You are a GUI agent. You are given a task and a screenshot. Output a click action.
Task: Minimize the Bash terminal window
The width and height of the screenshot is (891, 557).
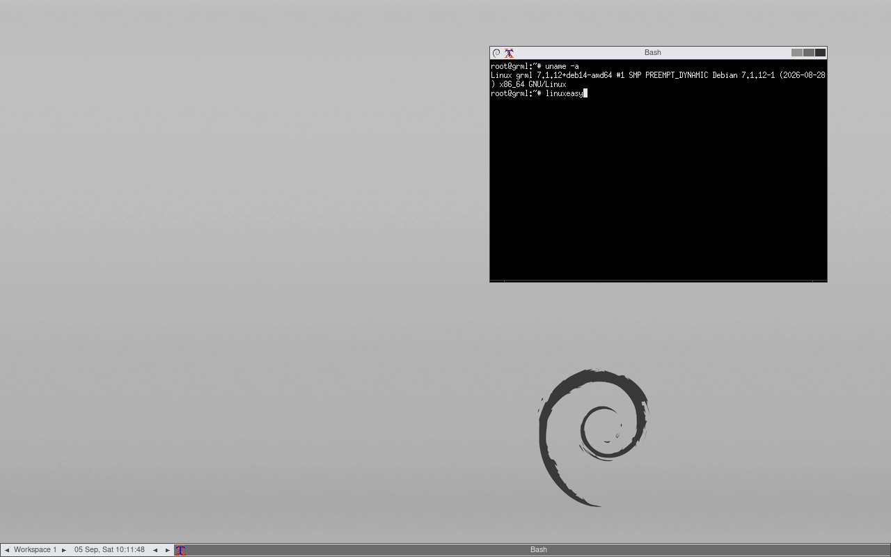coord(797,52)
